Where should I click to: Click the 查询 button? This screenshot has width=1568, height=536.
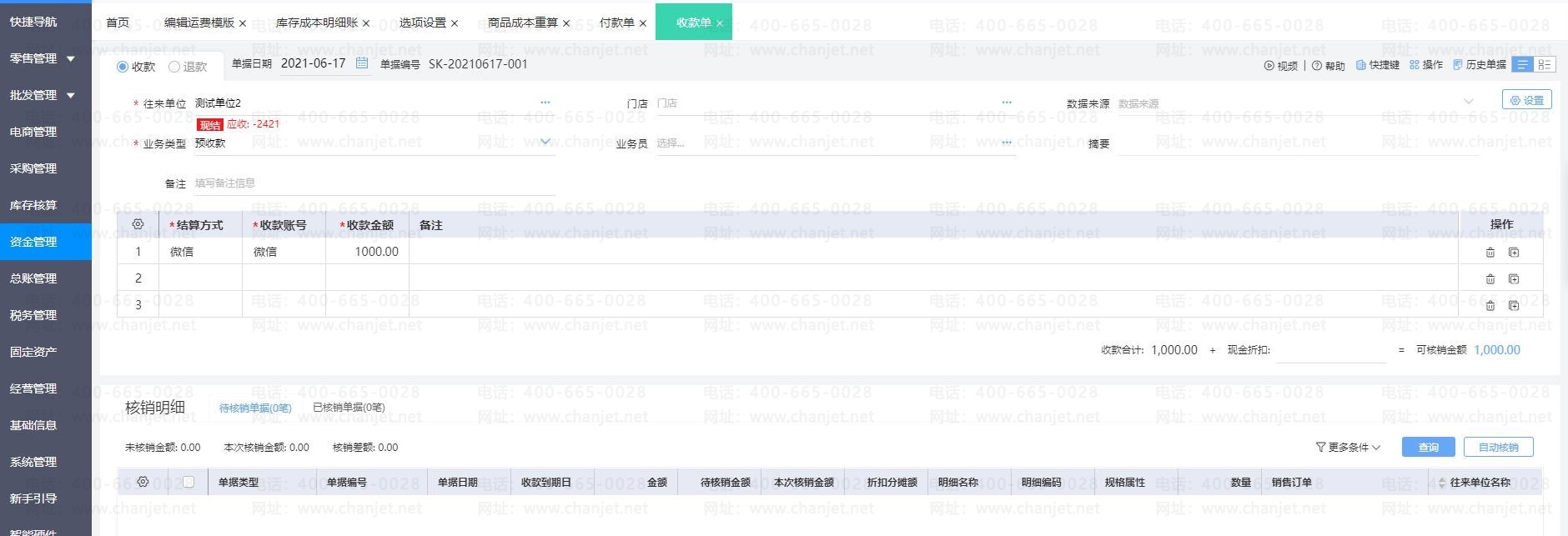(1428, 448)
